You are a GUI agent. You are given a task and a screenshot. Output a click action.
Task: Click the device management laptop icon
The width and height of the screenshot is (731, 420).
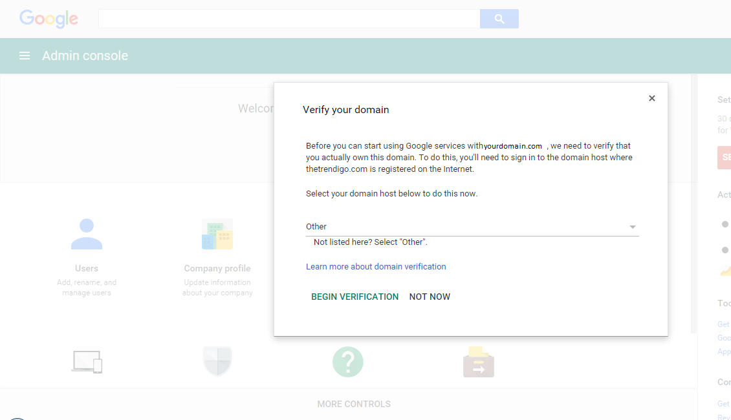(87, 362)
